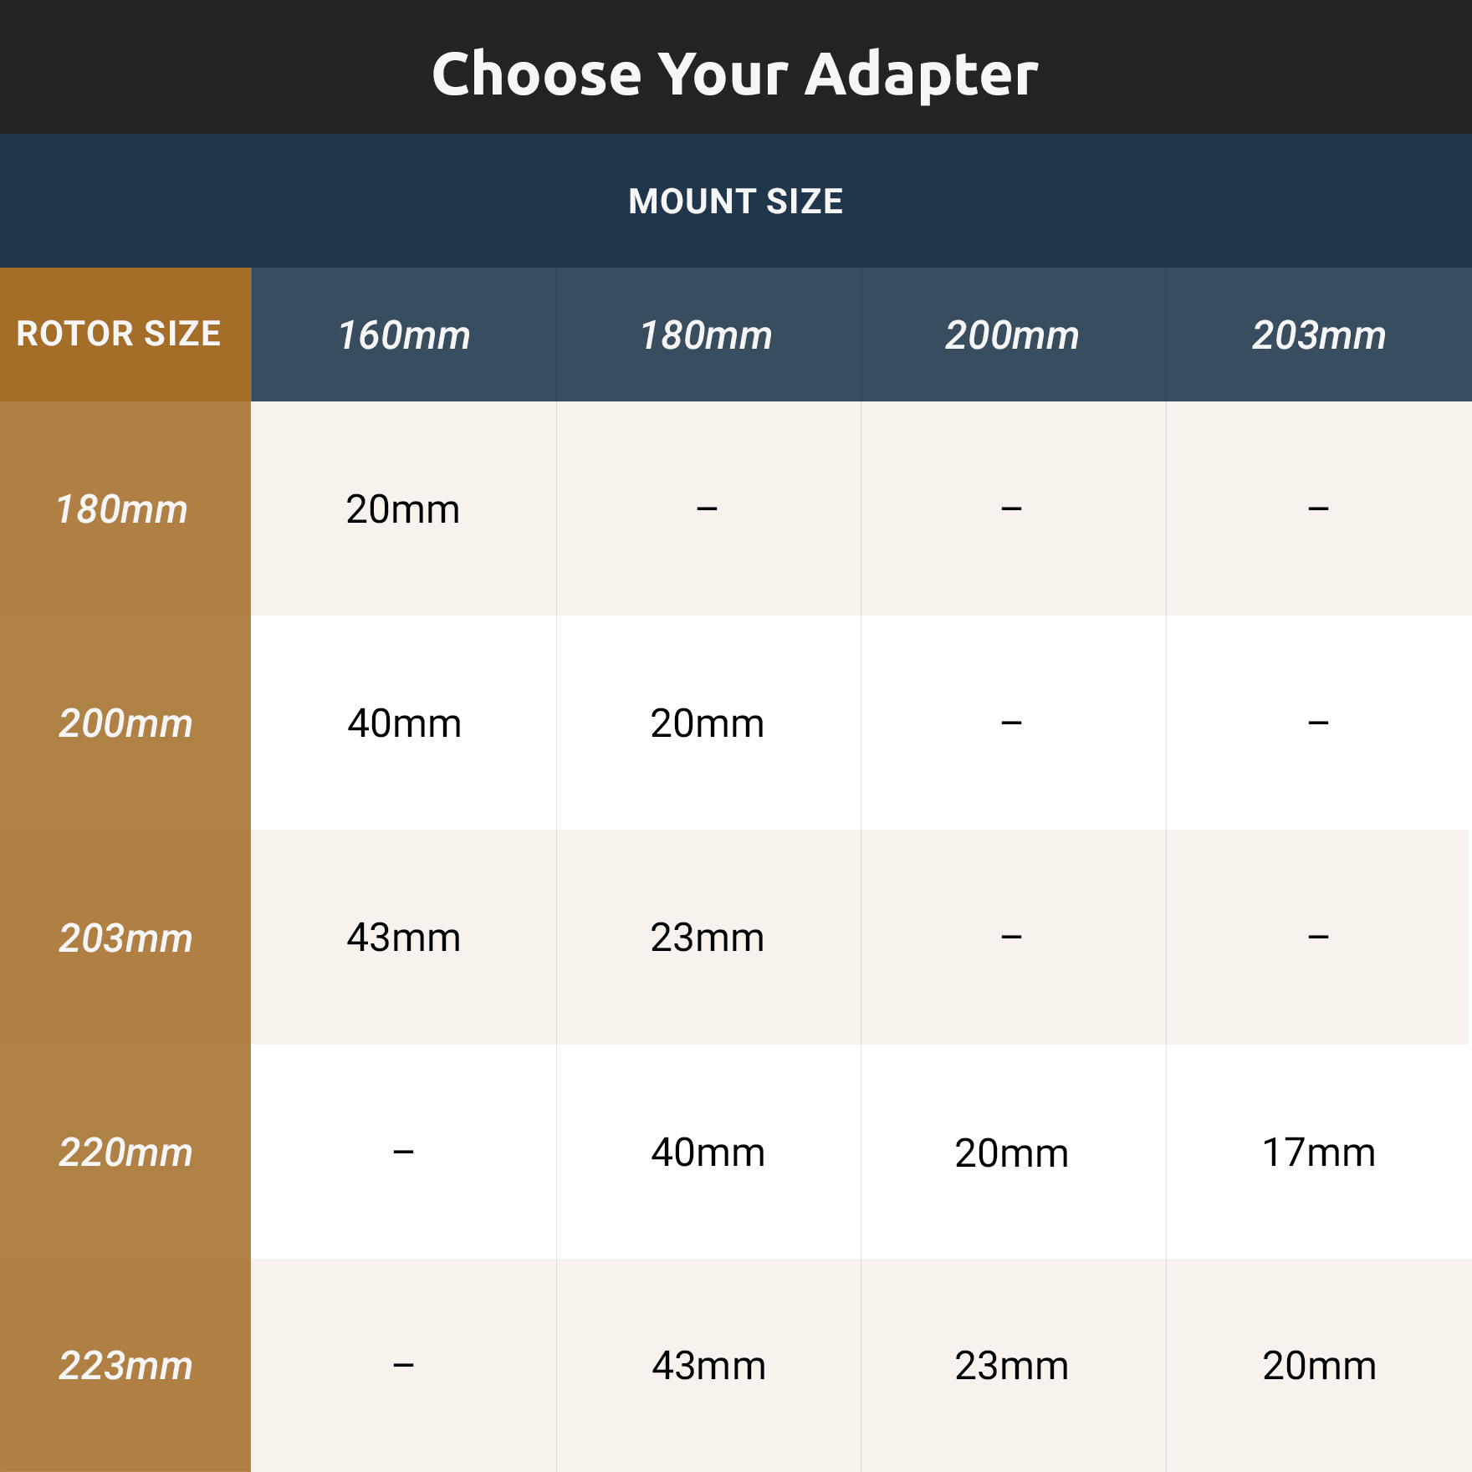Screen dimensions: 1472x1472
Task: Click the 203mm rotor size row label
Action: tap(125, 938)
